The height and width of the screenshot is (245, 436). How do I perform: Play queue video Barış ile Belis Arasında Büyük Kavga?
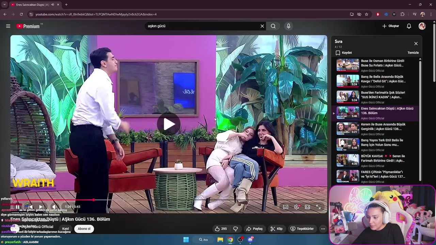(x=376, y=81)
